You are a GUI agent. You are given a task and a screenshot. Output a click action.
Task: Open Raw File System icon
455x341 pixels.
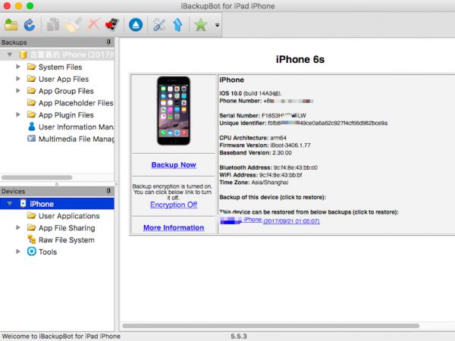(31, 239)
